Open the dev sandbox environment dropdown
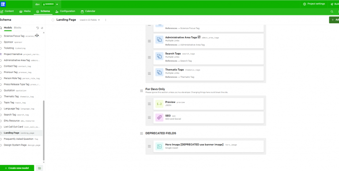339x171 pixels. coord(47,4)
